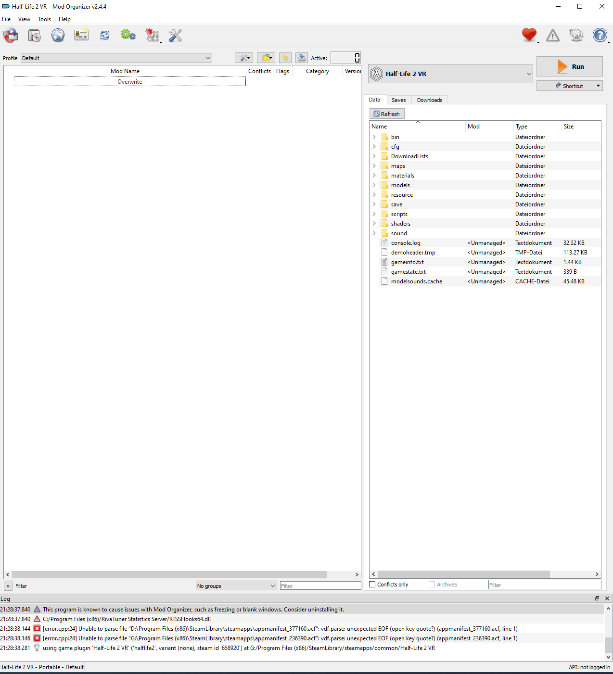
Task: Expand the sound folder
Action: (x=374, y=233)
